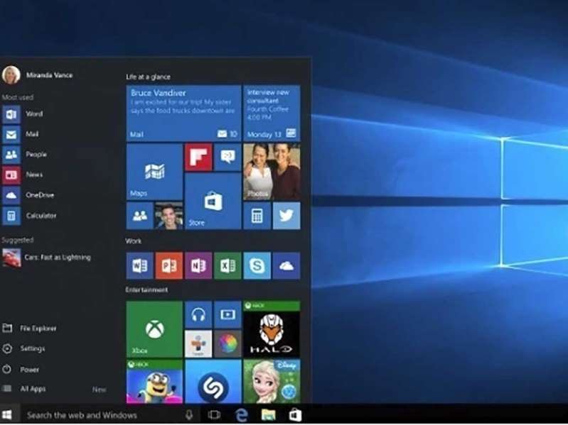Open OneDrive tile in Work group
The image size is (568, 425).
point(286,266)
